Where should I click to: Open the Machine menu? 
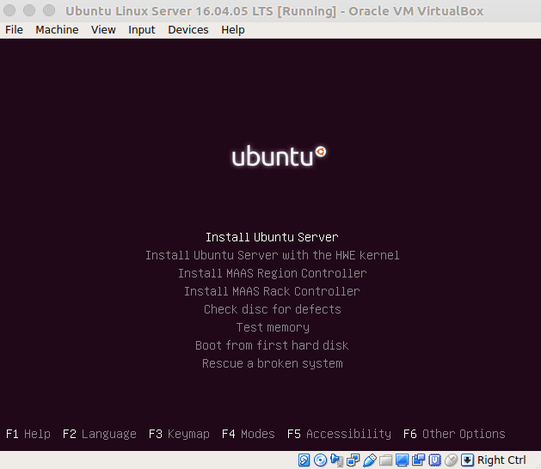coord(57,30)
